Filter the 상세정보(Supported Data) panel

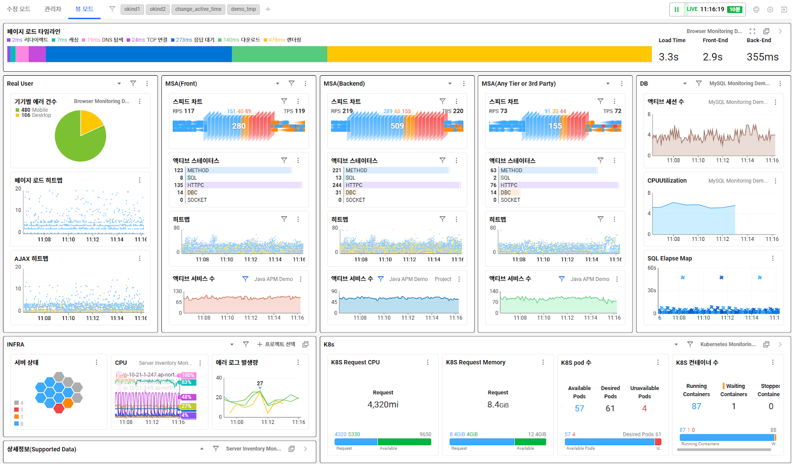[x=216, y=449]
